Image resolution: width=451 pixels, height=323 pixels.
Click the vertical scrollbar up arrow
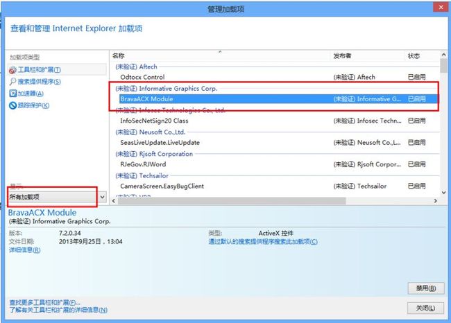tap(443, 54)
